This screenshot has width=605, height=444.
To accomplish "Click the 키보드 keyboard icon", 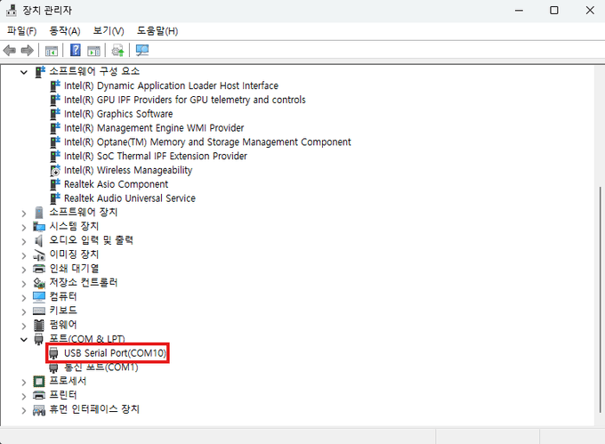I will [39, 311].
